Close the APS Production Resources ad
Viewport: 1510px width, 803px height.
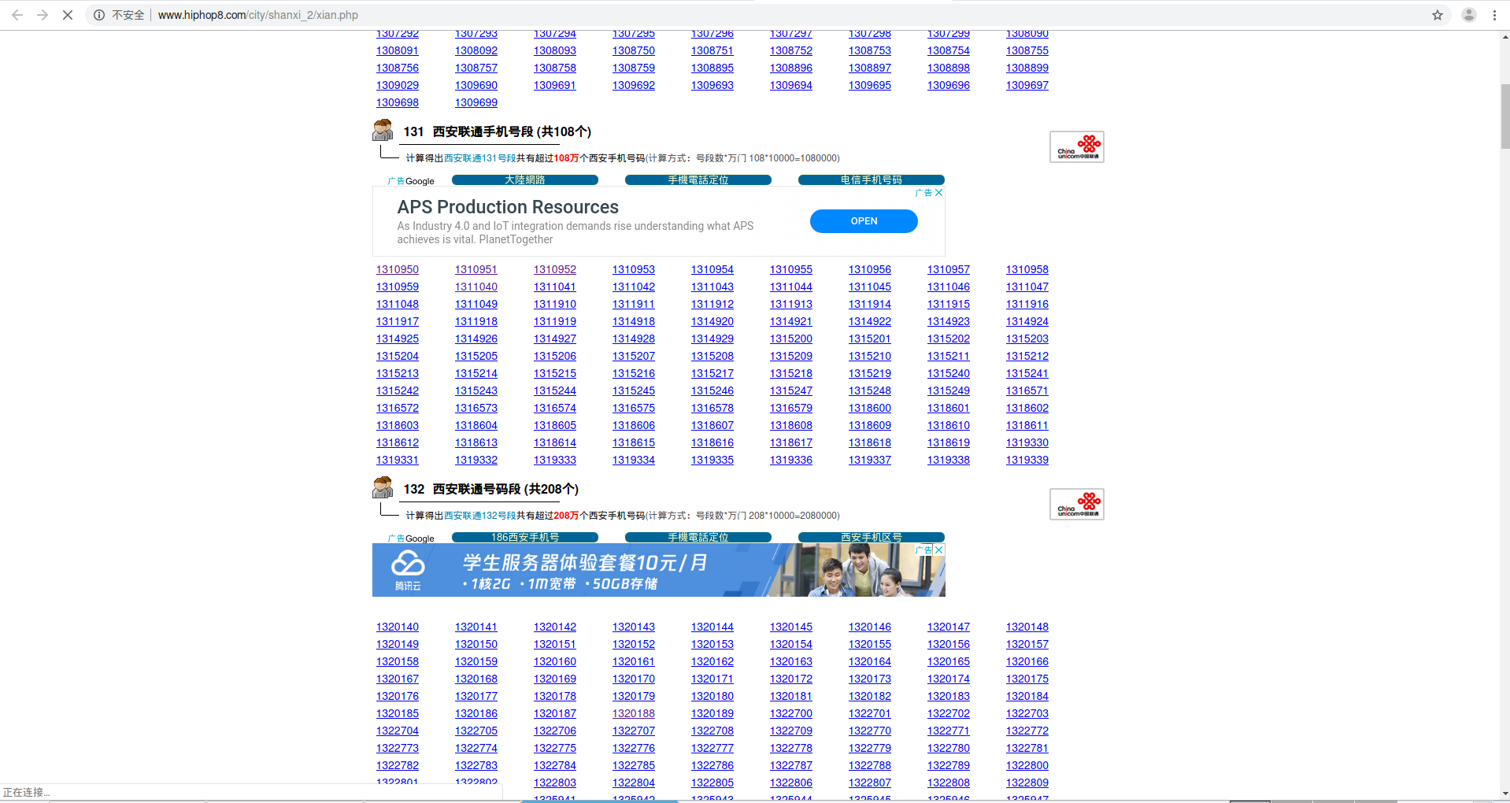point(938,193)
